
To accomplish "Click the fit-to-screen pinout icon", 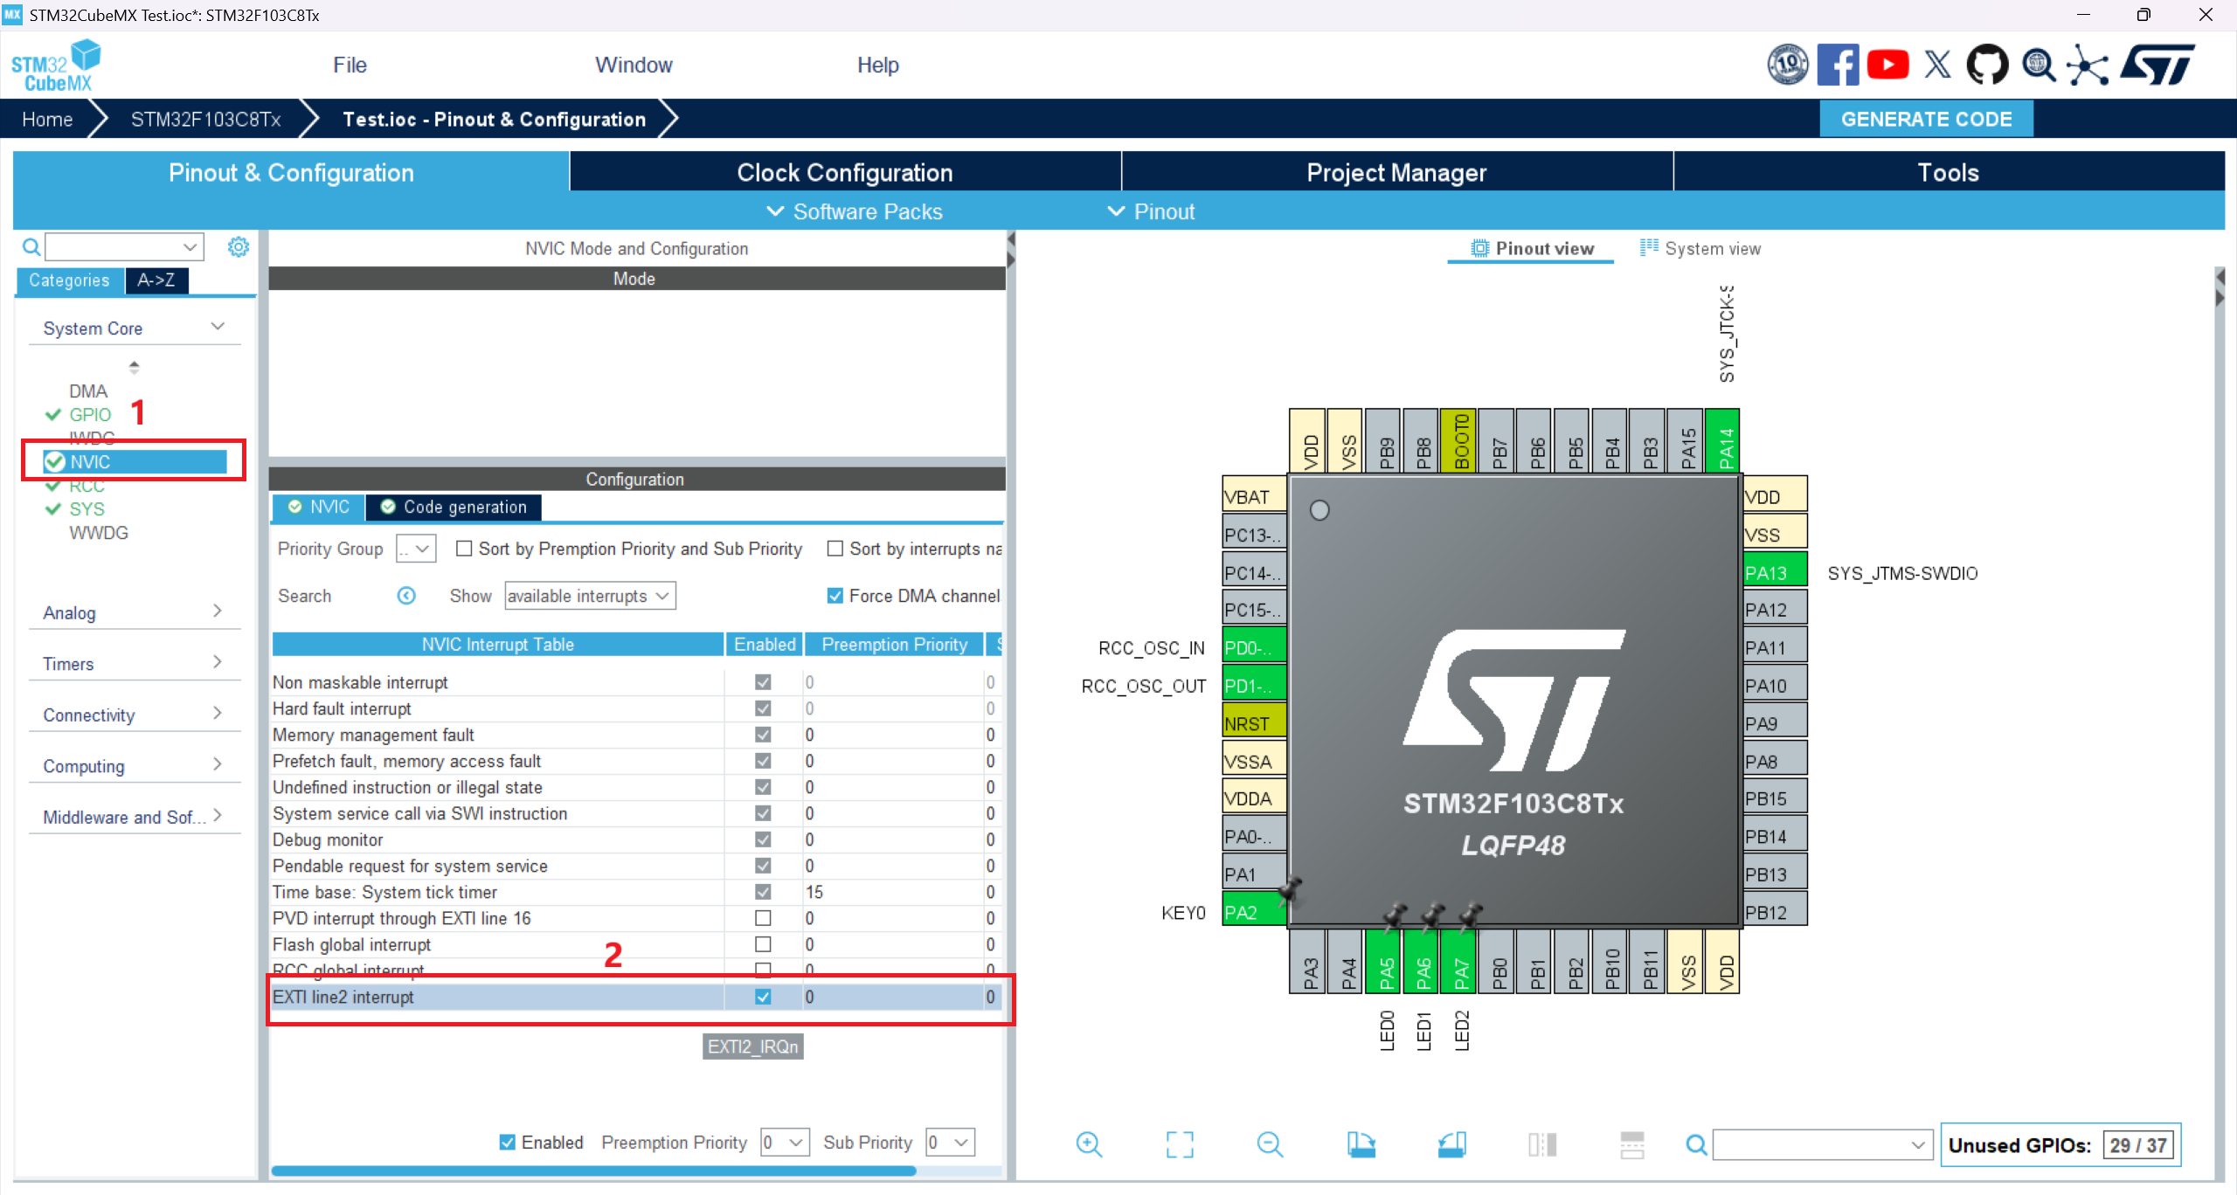I will (1180, 1144).
